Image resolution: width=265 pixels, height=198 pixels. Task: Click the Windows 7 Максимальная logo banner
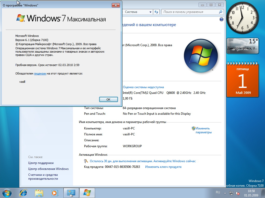click(x=61, y=18)
